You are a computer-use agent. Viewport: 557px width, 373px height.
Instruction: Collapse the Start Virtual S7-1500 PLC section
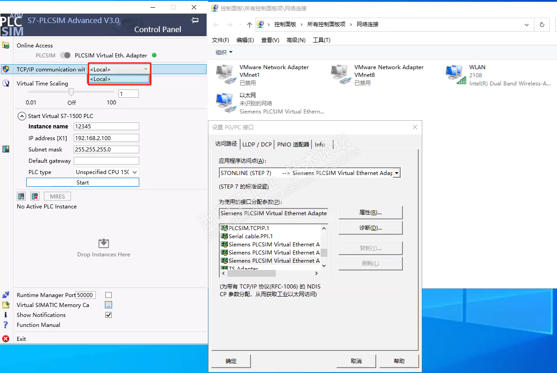pos(22,116)
